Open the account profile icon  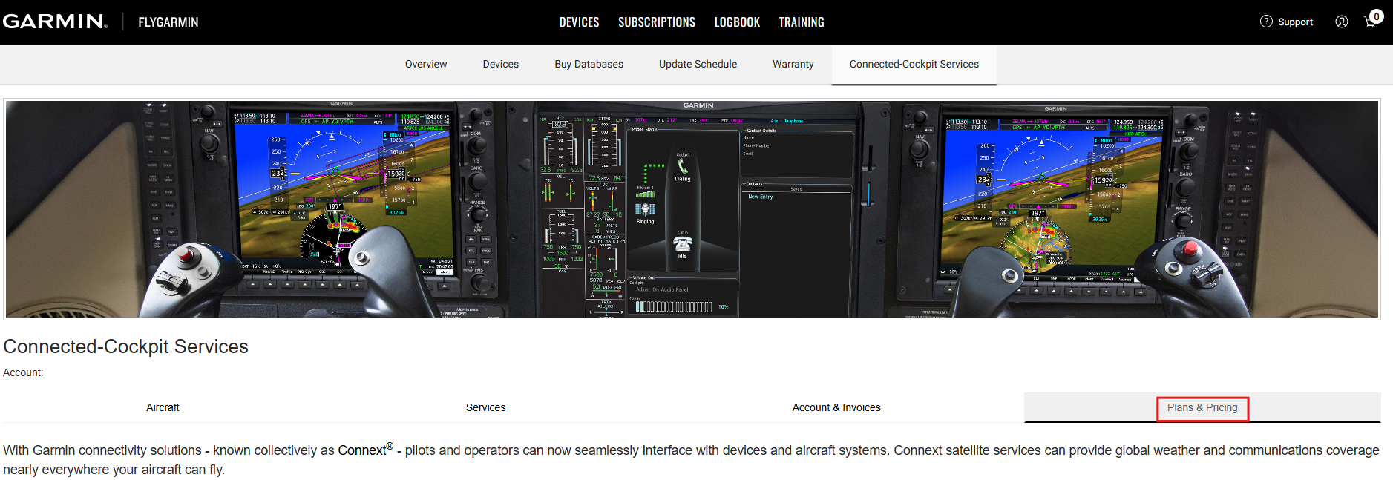tap(1342, 22)
